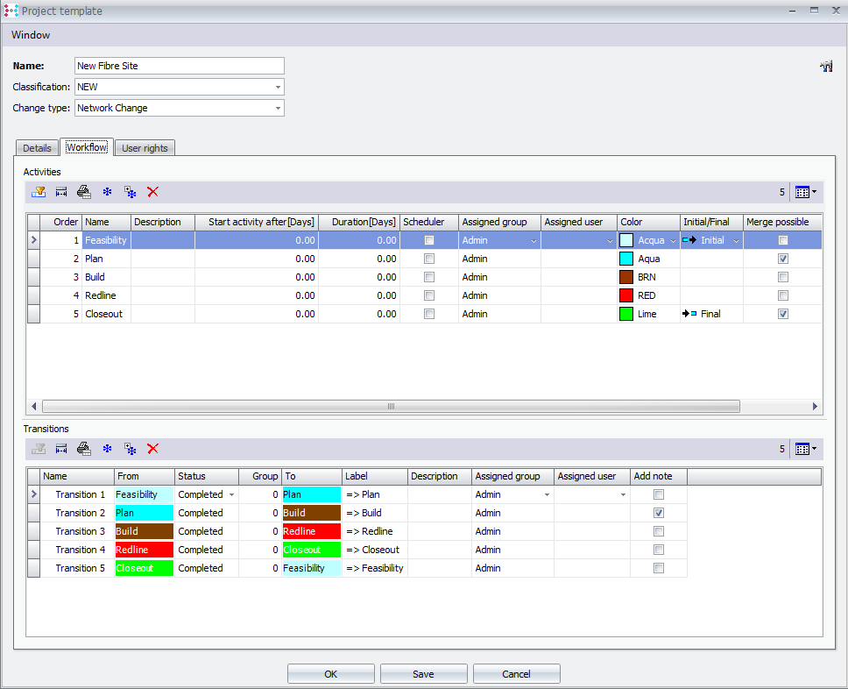The height and width of the screenshot is (689, 848).
Task: Uncheck Merge possible for Plan activity
Action: (783, 259)
